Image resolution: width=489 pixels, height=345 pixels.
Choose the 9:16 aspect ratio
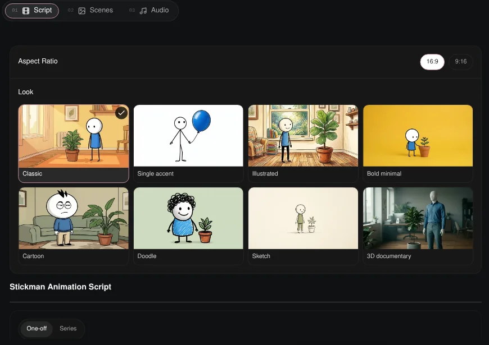[461, 62]
